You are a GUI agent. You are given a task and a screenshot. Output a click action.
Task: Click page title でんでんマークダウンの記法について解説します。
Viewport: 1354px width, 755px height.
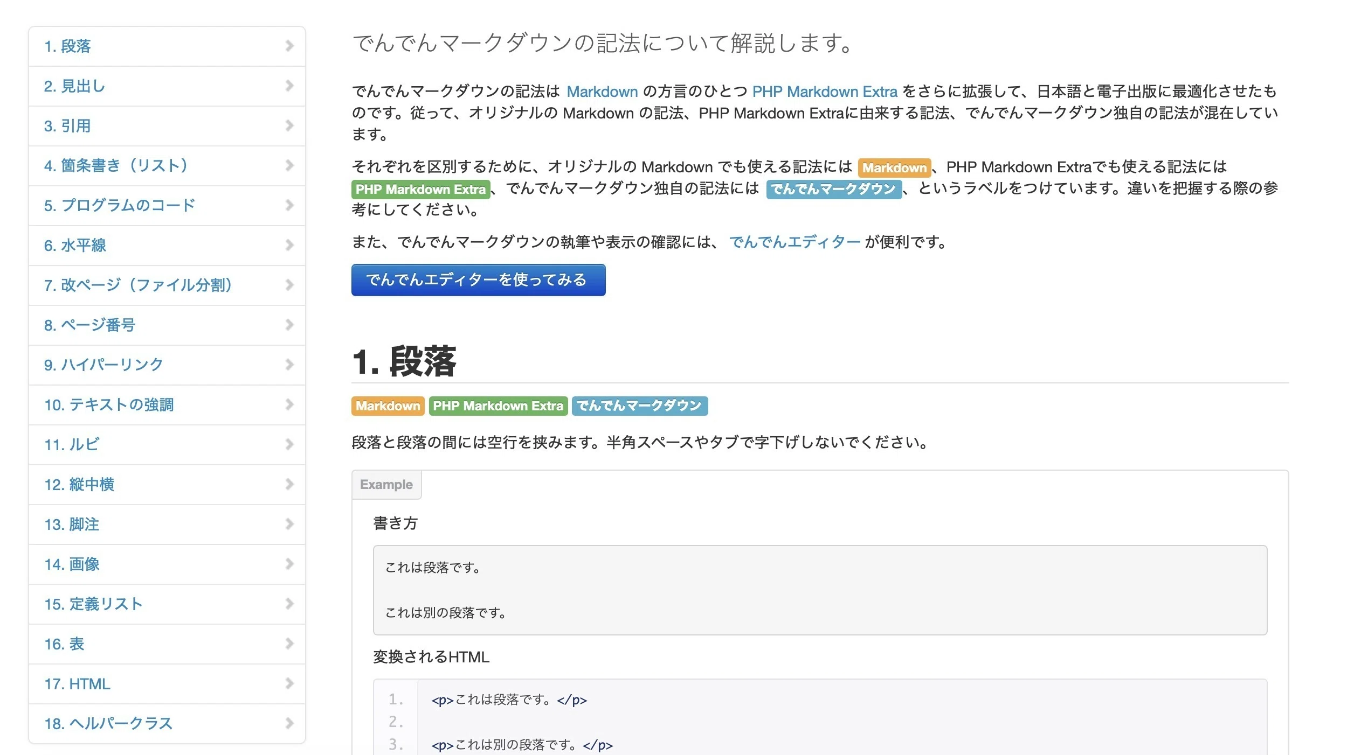602,43
